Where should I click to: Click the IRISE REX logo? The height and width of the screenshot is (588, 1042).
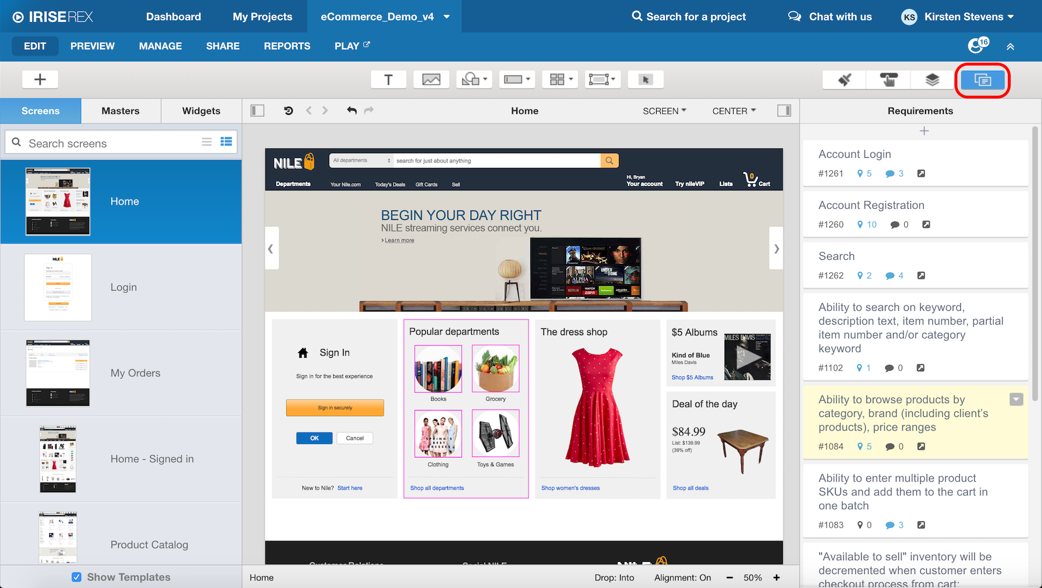(x=53, y=17)
